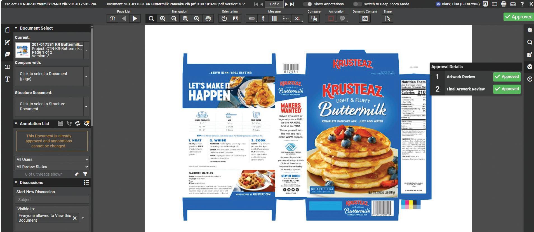This screenshot has width=534, height=232.
Task: Collapse the Document Select section
Action: point(16,28)
